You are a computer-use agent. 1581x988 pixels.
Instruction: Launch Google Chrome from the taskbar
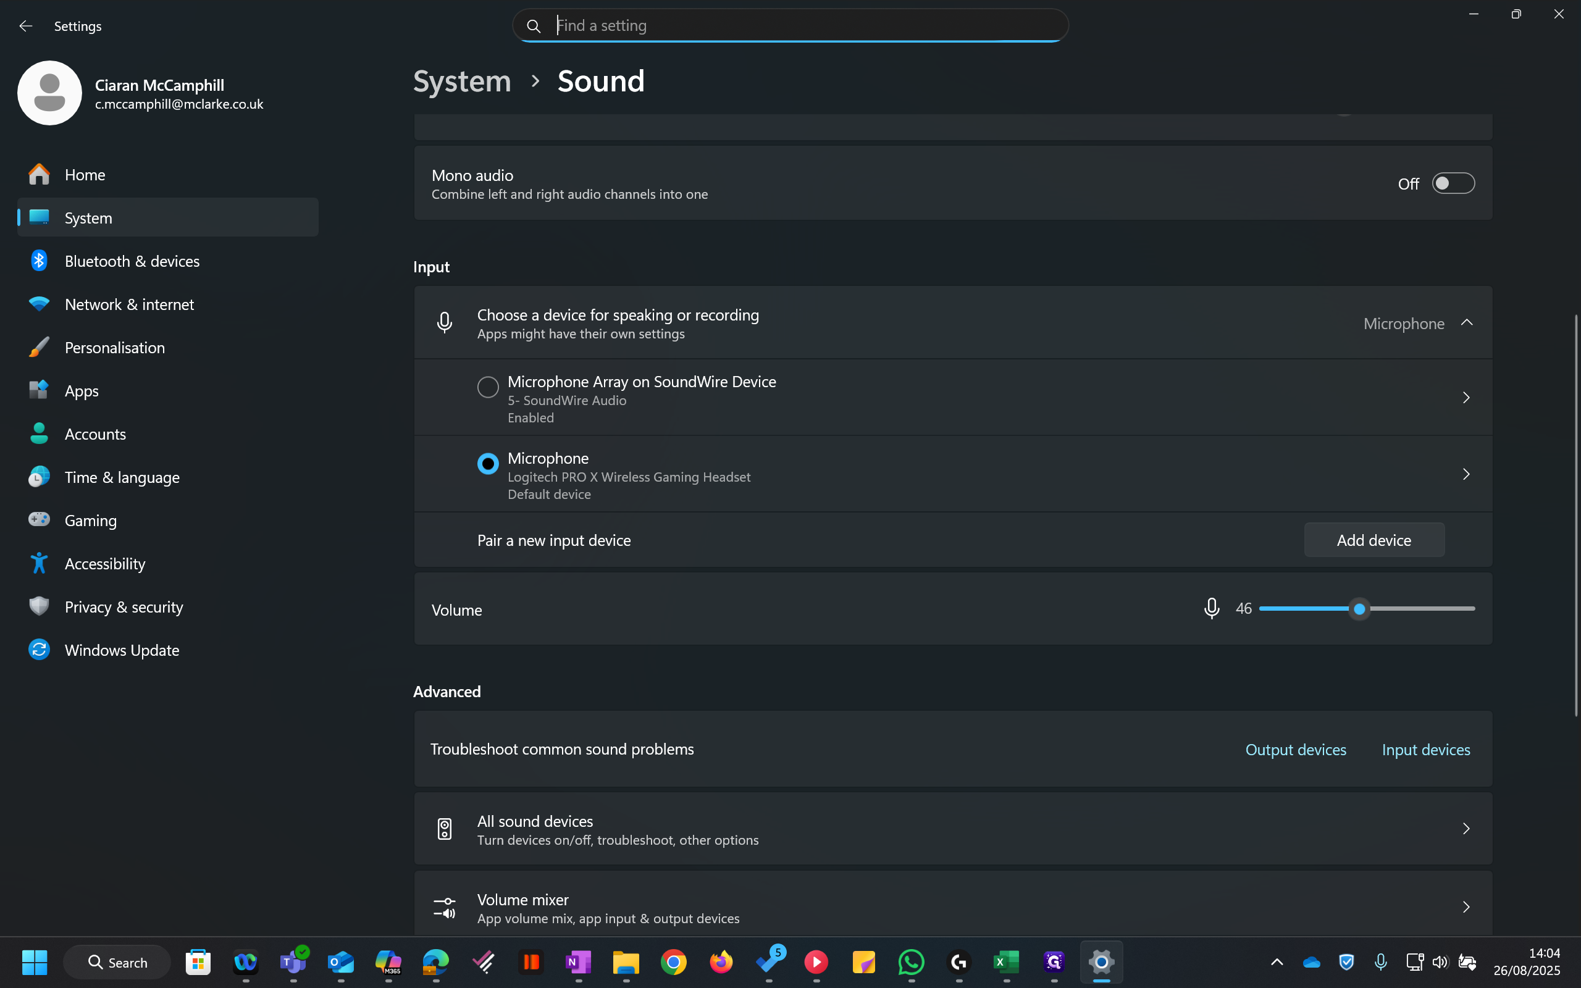point(674,962)
